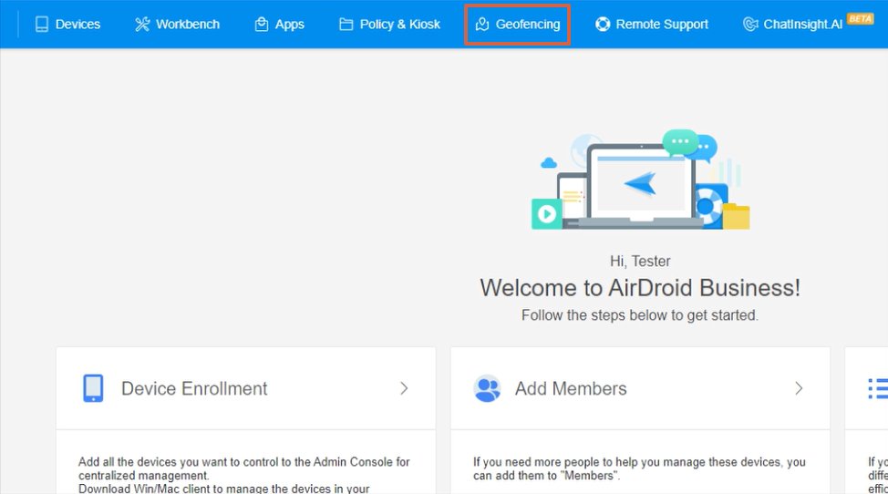Image resolution: width=888 pixels, height=494 pixels.
Task: Open the Remote Support tab
Action: click(651, 25)
